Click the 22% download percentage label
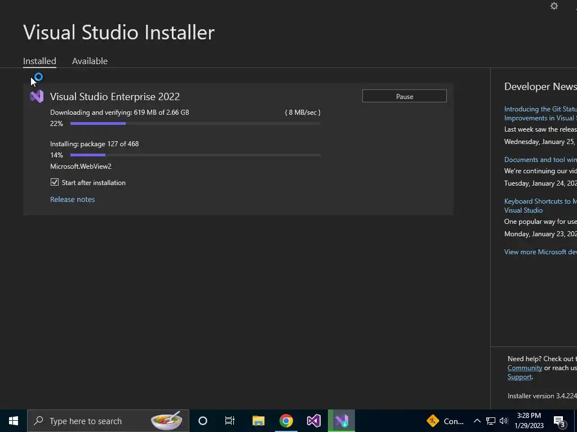Screen dimensions: 577x432 pyautogui.click(x=57, y=124)
